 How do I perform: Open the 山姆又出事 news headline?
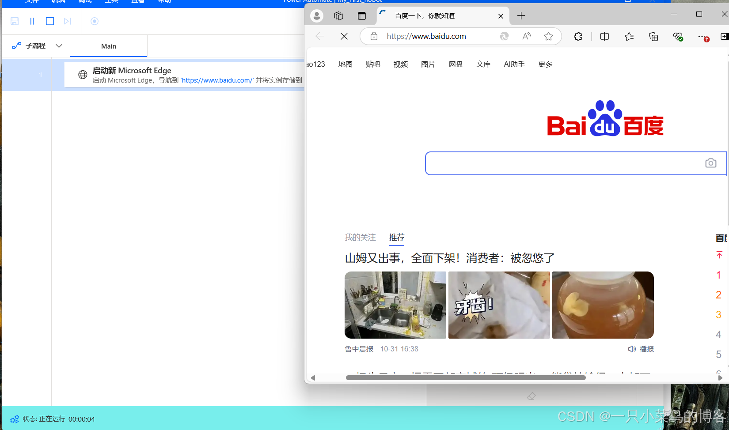click(449, 258)
